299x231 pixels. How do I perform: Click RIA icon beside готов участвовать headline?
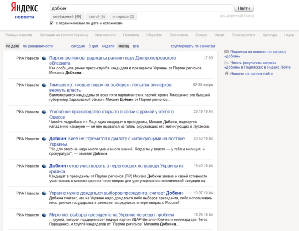44,166
